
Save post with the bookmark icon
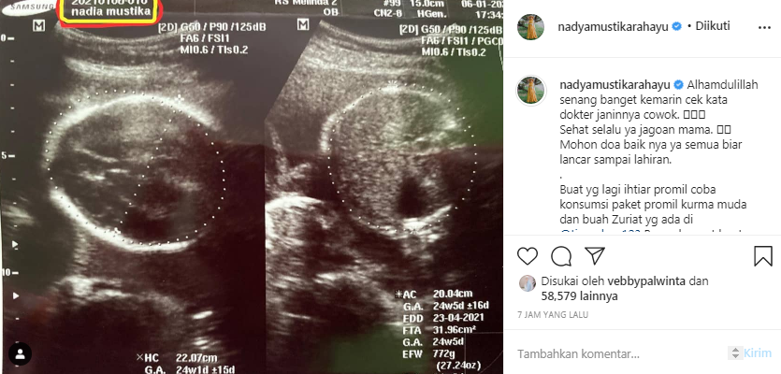[x=762, y=256]
